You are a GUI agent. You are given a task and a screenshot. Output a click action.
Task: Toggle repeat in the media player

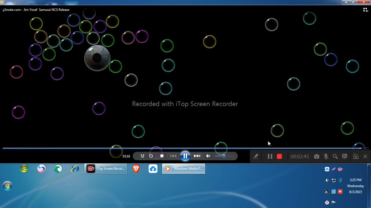click(x=151, y=156)
